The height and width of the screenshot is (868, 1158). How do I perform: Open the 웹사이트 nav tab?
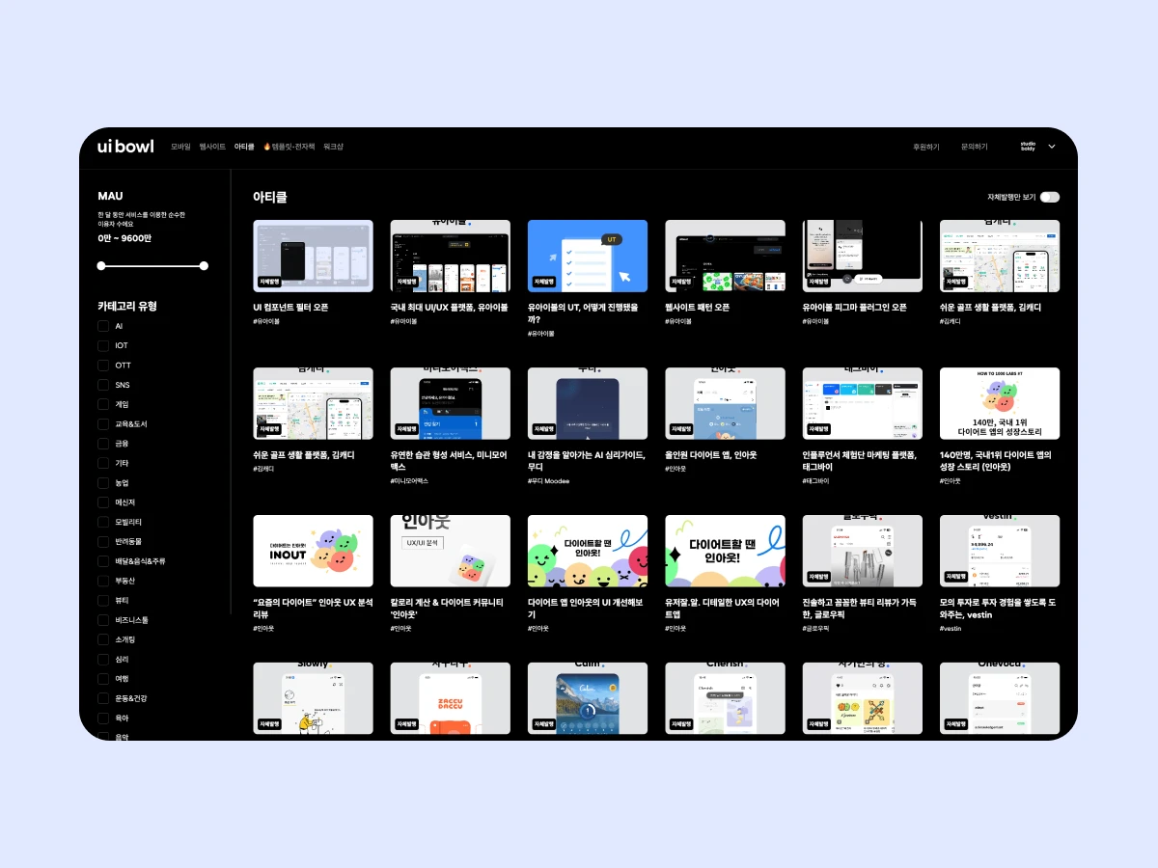(212, 147)
